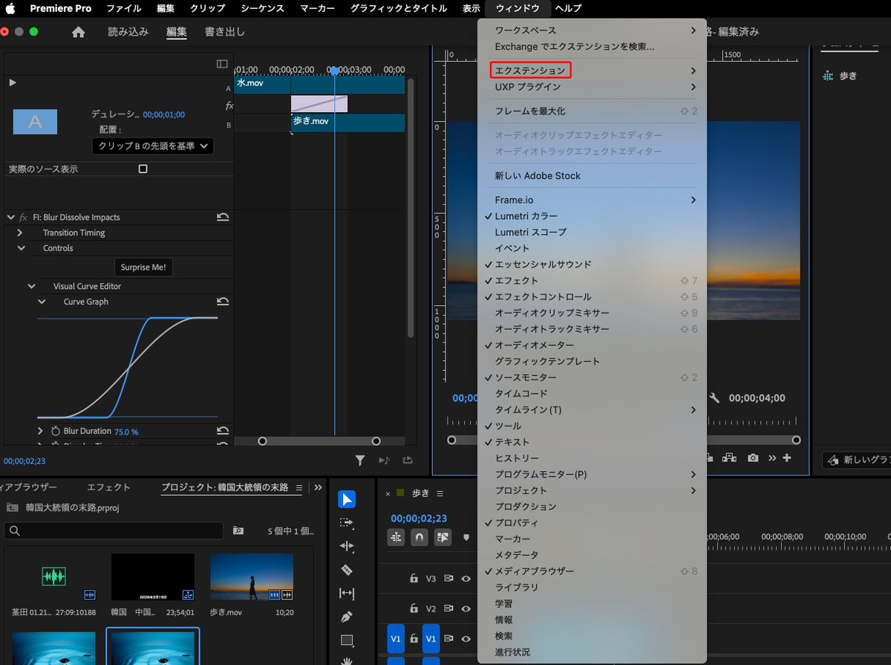Click the Effect Controls zoom bar left handle
The height and width of the screenshot is (665, 891).
point(262,441)
